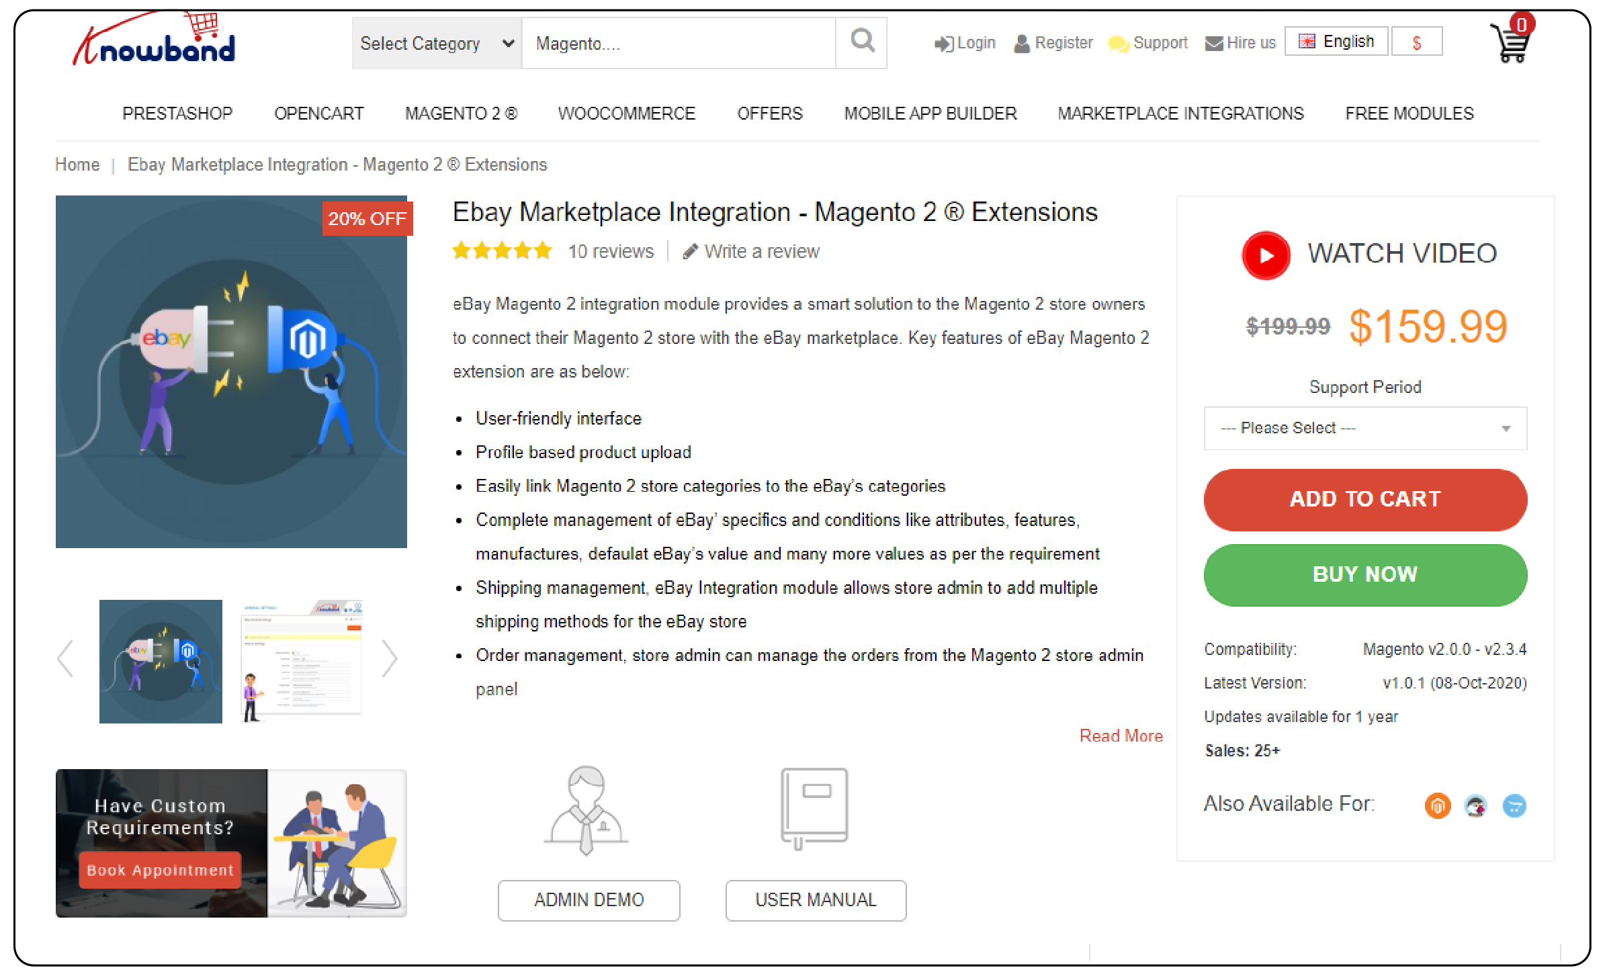Image resolution: width=1605 pixels, height=972 pixels.
Task: Open the Select Category dropdown
Action: [437, 44]
